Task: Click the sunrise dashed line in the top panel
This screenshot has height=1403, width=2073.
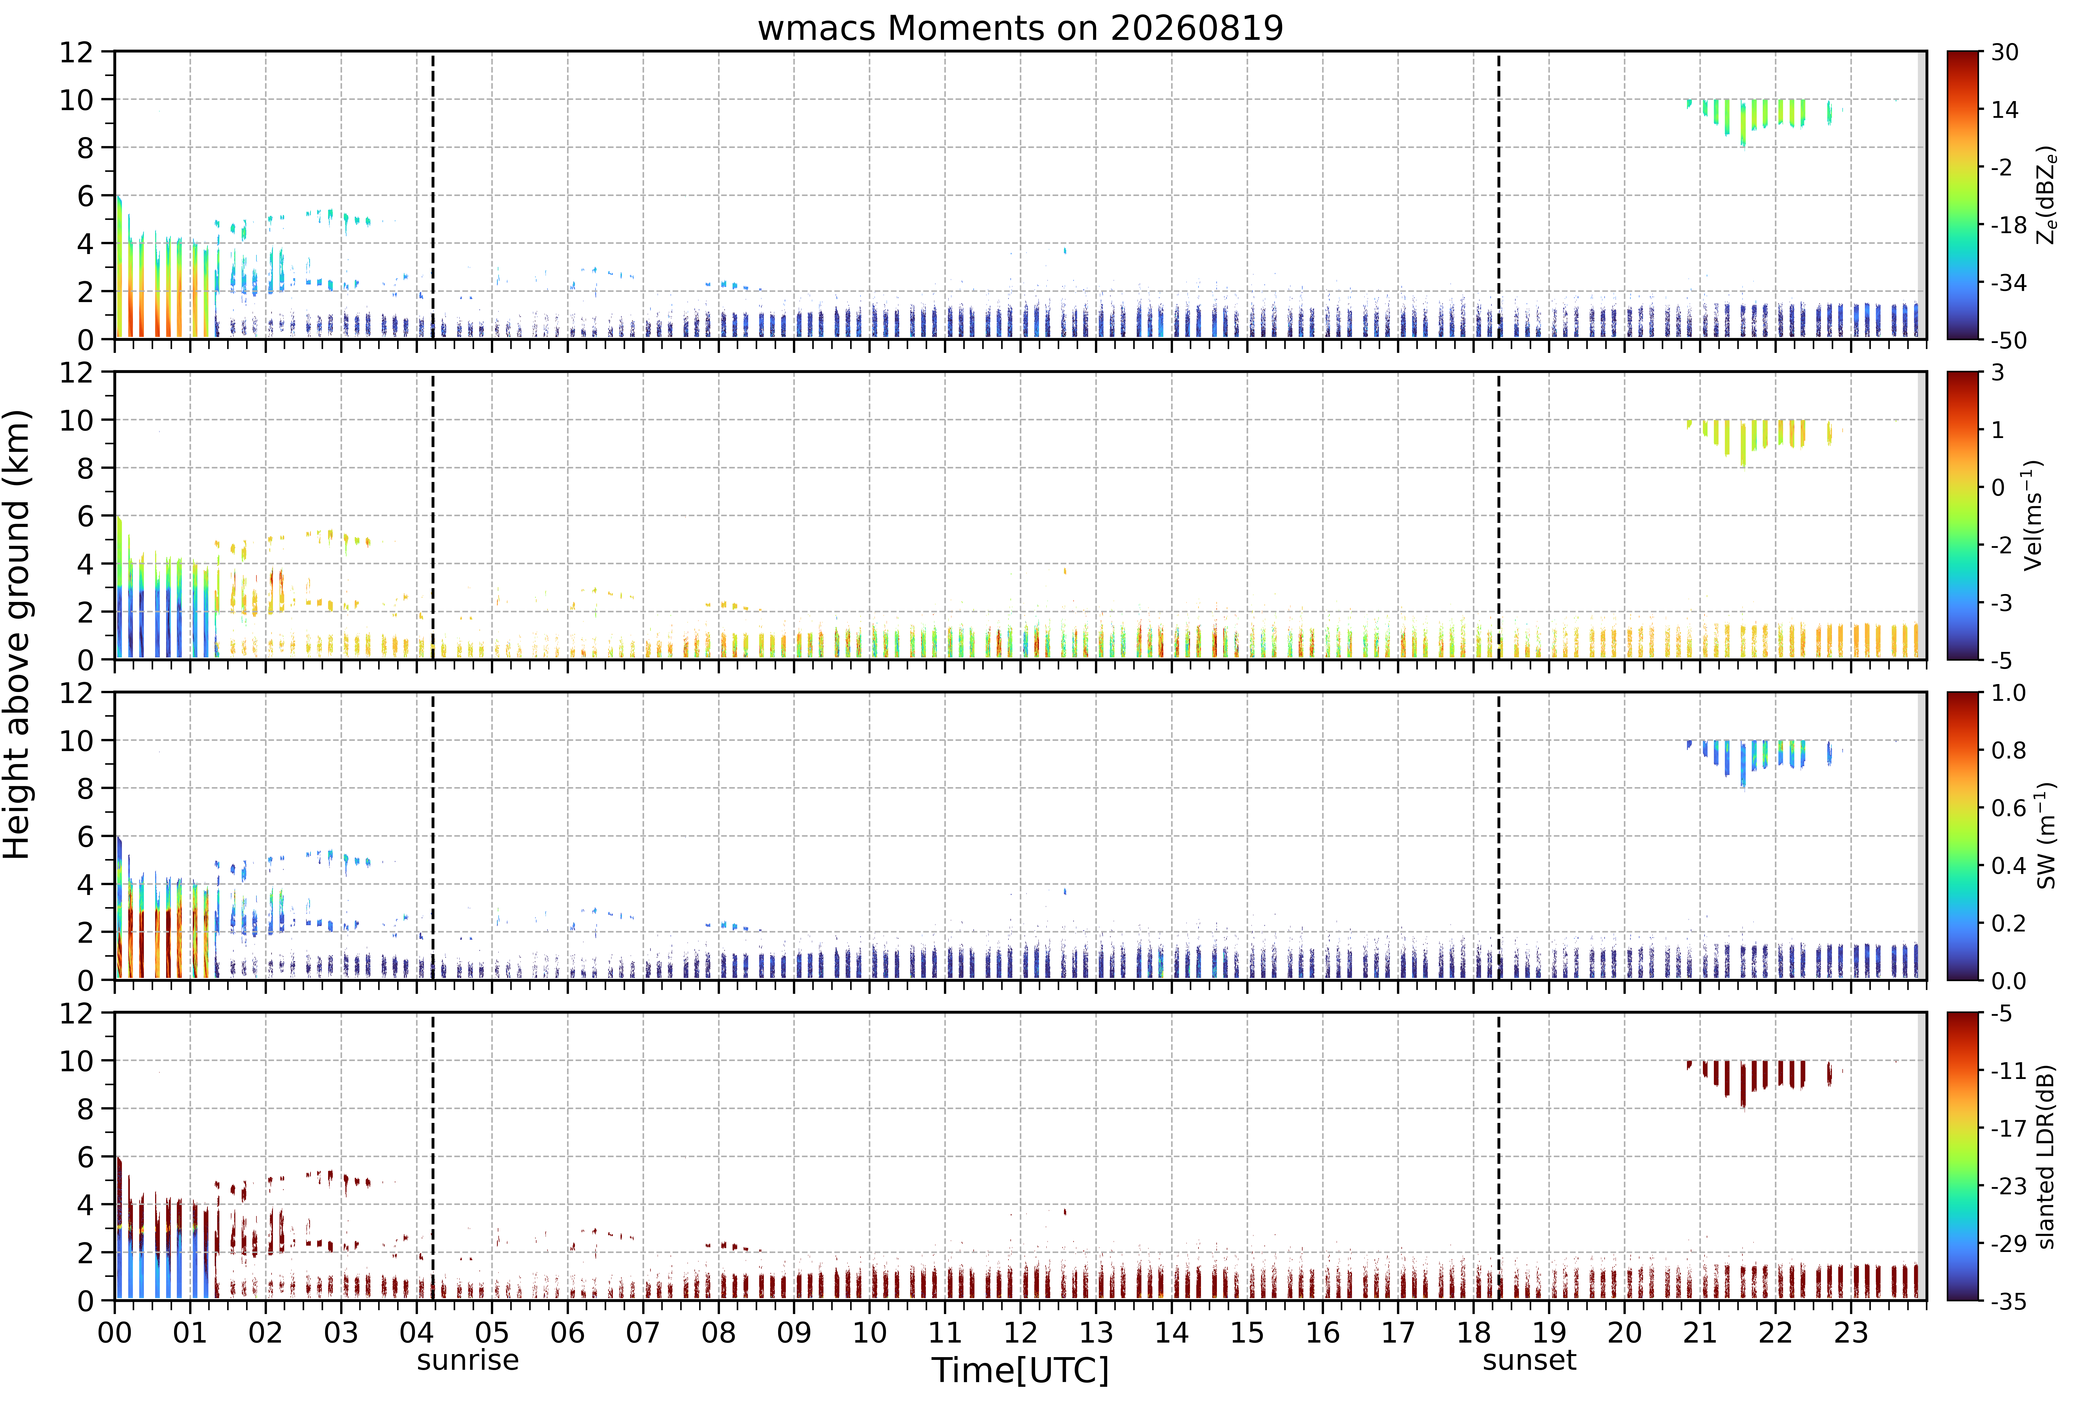Action: (x=433, y=195)
